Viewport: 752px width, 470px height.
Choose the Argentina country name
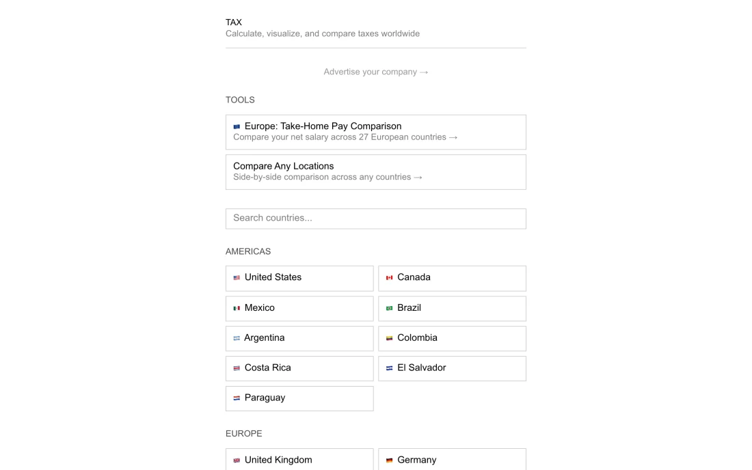[x=265, y=337]
